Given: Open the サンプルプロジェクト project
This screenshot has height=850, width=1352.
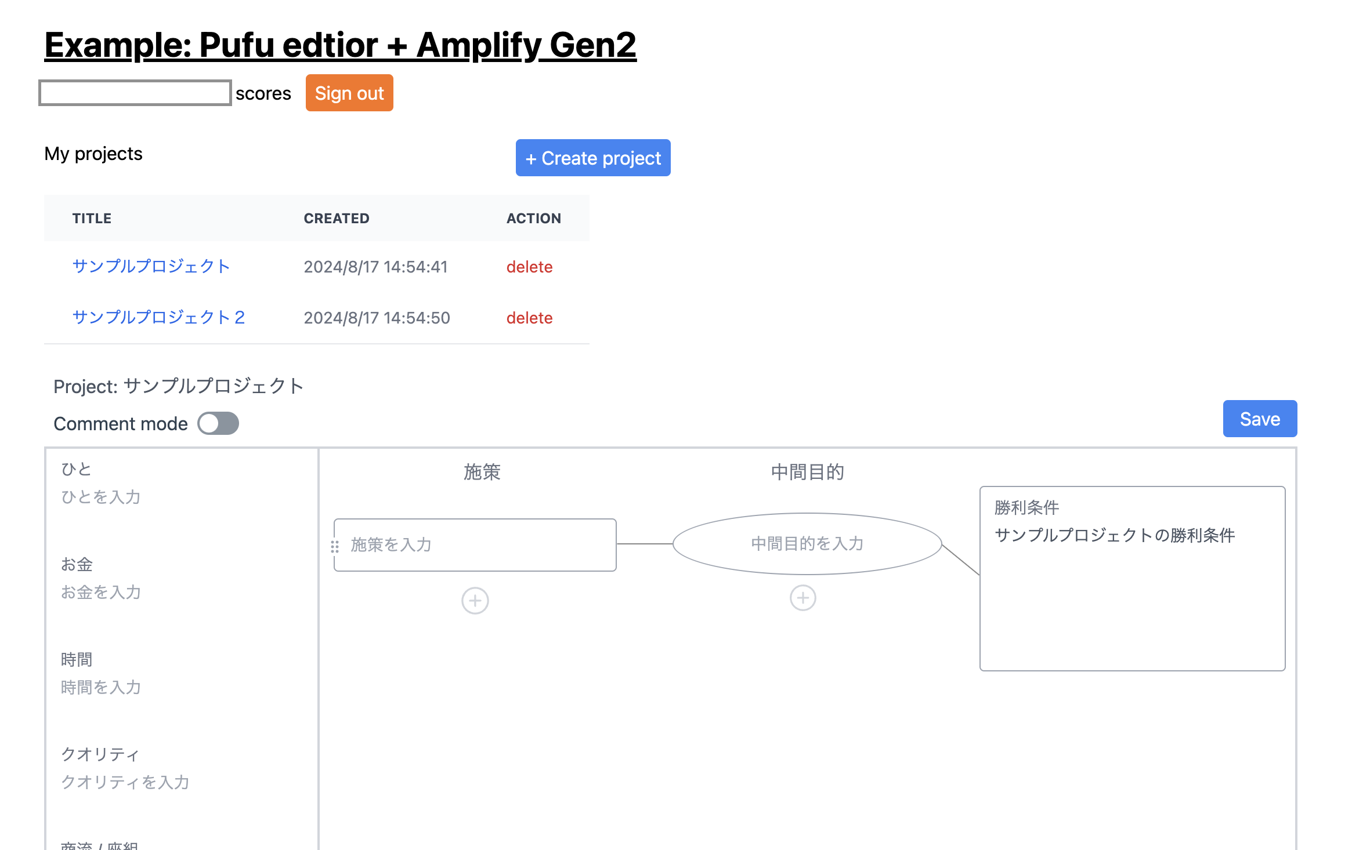Looking at the screenshot, I should click(151, 266).
